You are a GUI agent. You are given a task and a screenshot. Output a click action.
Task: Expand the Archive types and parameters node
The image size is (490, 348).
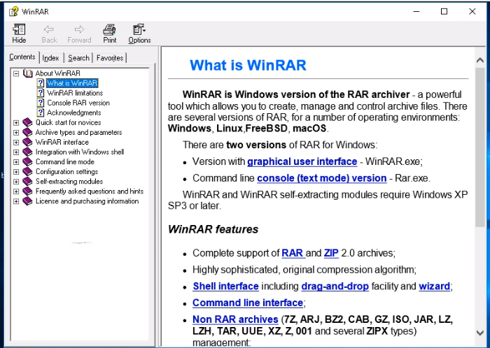click(16, 133)
